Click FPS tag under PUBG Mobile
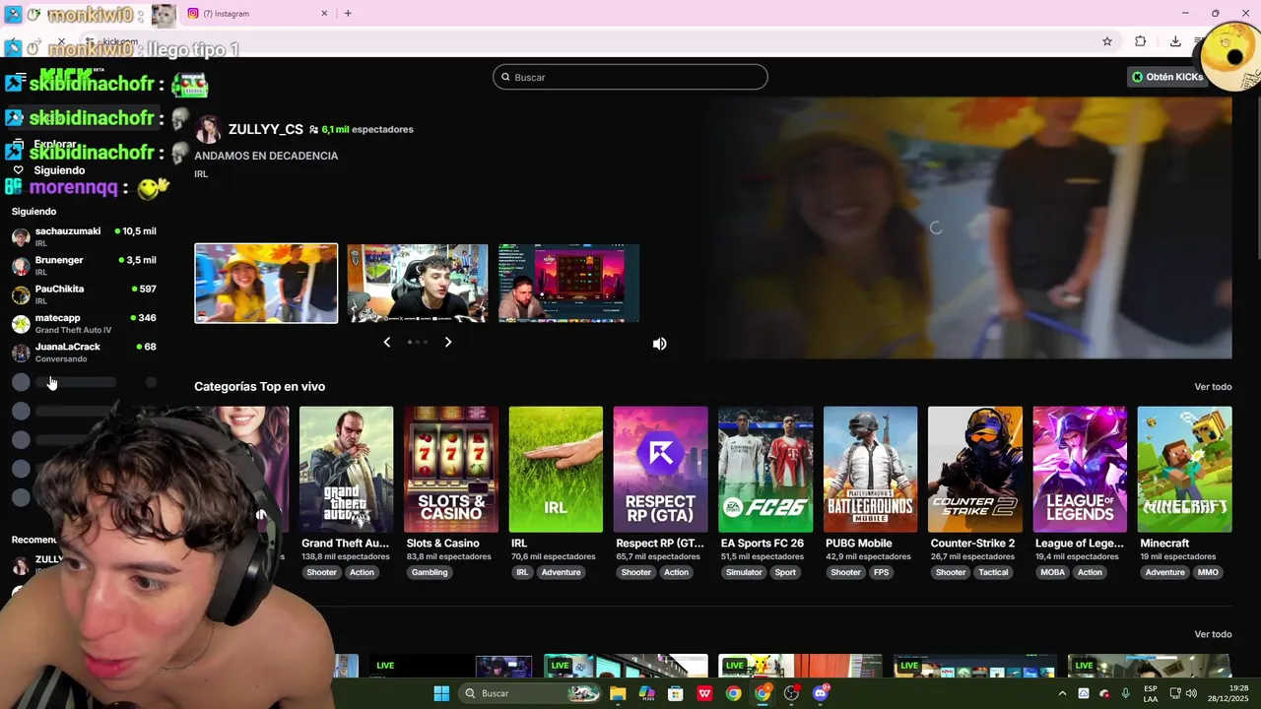This screenshot has width=1261, height=709. (x=881, y=572)
